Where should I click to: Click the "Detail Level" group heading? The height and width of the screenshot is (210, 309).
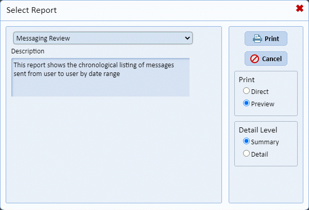(259, 130)
